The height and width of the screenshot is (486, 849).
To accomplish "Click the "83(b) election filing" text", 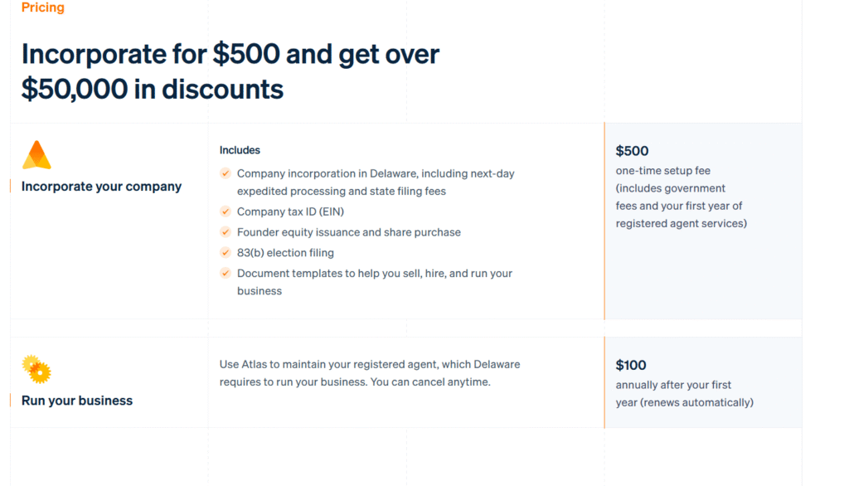I will tap(285, 252).
